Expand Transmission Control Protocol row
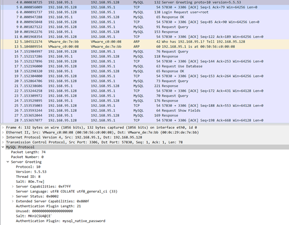 tap(3, 142)
